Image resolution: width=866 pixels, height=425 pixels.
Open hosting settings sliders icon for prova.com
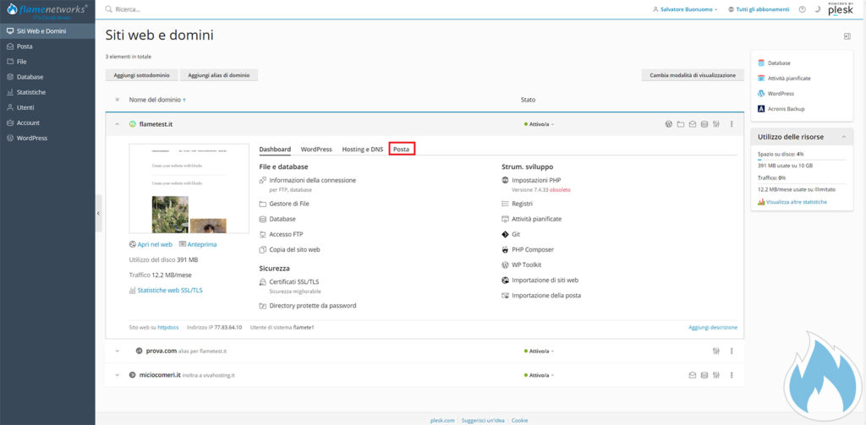pos(715,351)
